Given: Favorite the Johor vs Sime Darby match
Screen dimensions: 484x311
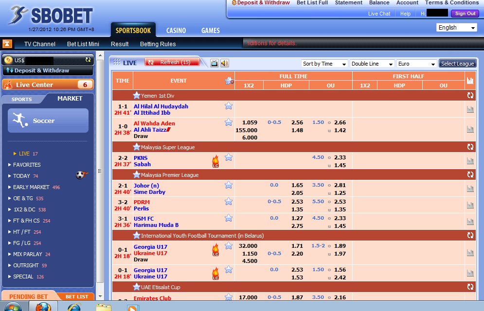Looking at the screenshot, I should click(x=229, y=185).
